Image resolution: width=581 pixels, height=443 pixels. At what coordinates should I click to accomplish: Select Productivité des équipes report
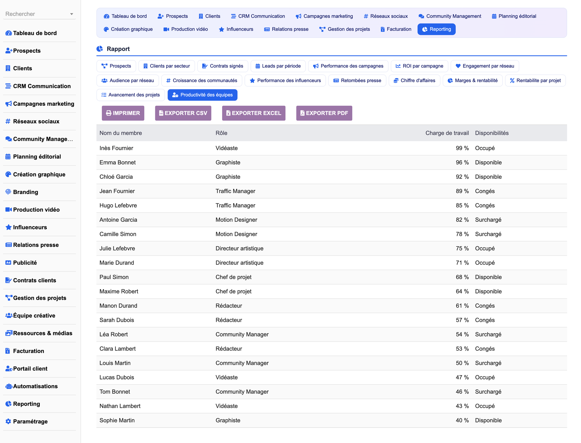[x=202, y=95]
